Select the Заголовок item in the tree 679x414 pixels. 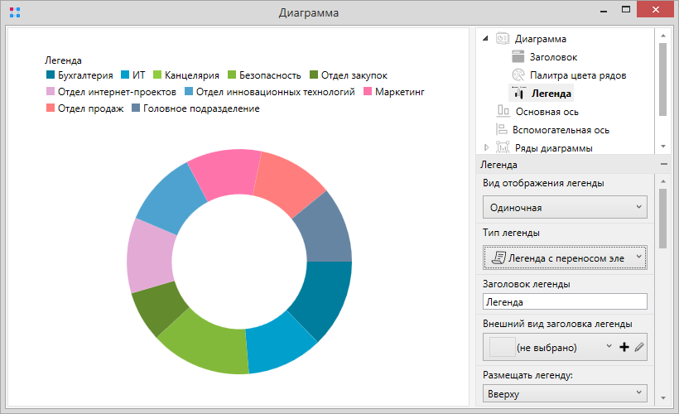coord(553,57)
